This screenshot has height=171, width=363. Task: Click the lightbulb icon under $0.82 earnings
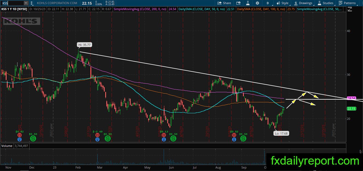19,139
